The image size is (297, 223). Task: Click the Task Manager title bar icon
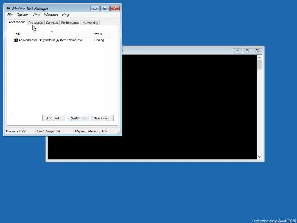(8, 8)
